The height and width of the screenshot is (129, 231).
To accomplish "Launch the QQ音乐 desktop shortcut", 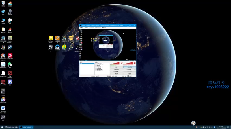I will click(64, 48).
